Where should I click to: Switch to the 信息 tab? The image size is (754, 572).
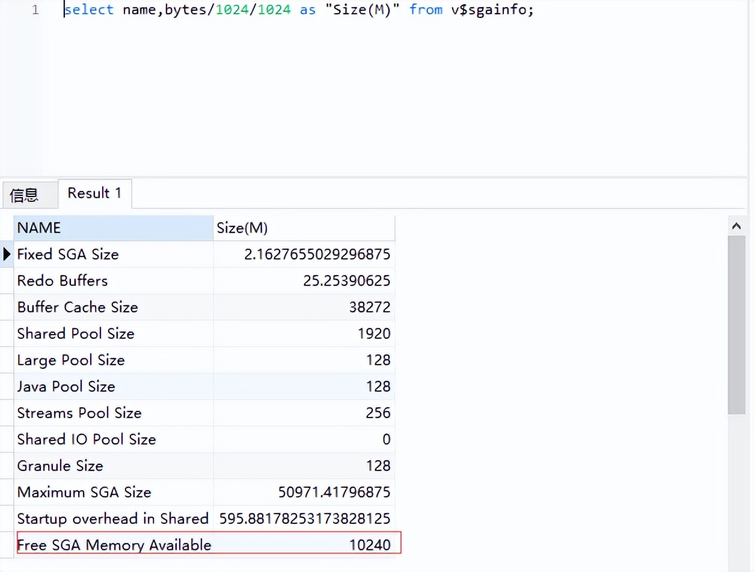25,195
